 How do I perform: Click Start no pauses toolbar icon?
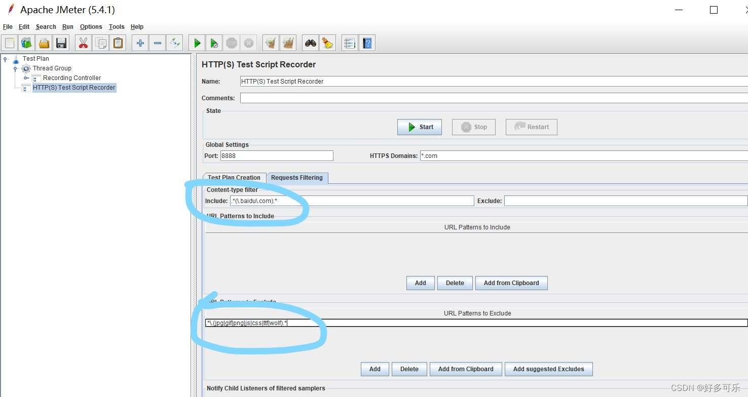click(214, 43)
